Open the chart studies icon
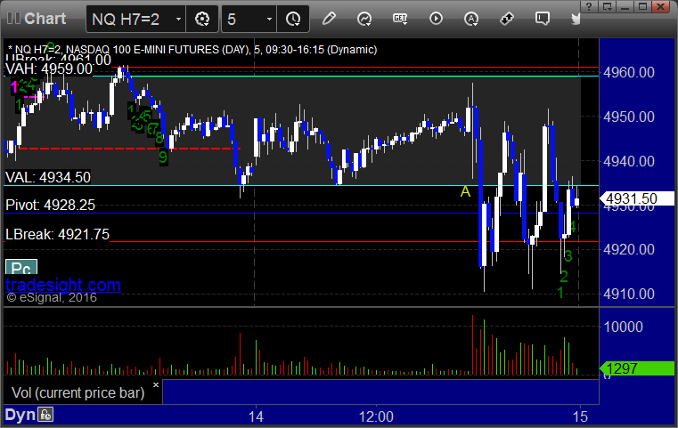Screen dimensions: 678x428 pyautogui.click(x=364, y=19)
